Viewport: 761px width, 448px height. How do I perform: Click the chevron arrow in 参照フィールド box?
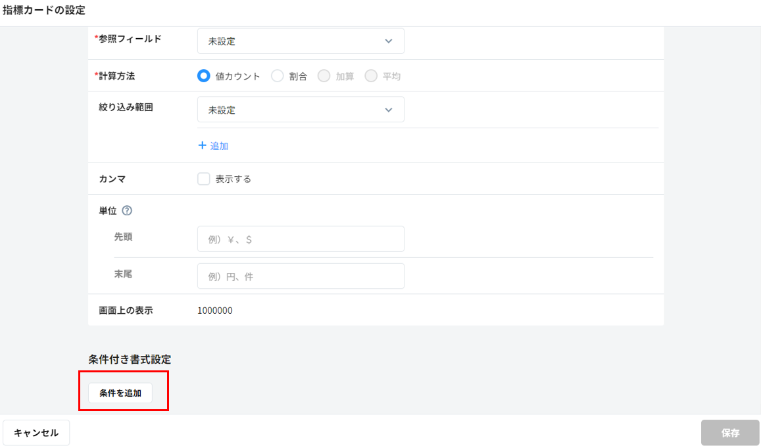pyautogui.click(x=388, y=41)
